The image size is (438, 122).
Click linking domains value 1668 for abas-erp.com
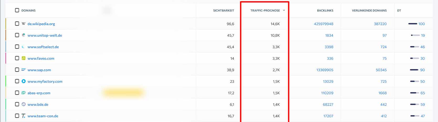pyautogui.click(x=383, y=93)
